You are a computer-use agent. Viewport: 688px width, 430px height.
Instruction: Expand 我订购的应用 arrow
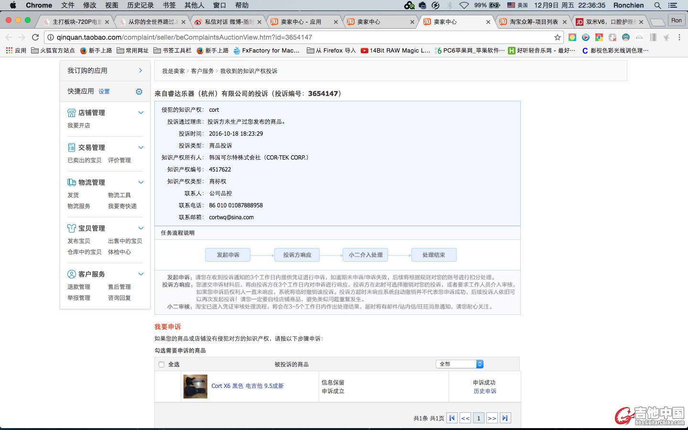click(140, 71)
